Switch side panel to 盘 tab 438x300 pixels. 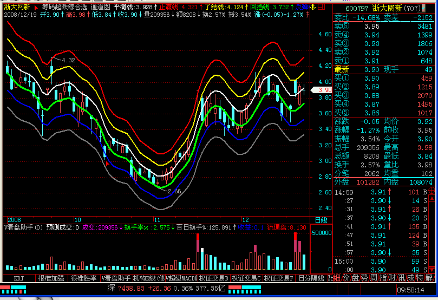355,278
